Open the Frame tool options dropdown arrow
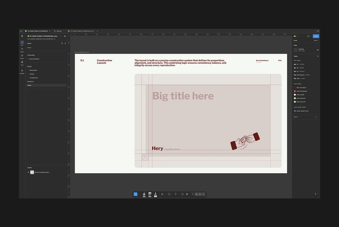 click(165, 194)
